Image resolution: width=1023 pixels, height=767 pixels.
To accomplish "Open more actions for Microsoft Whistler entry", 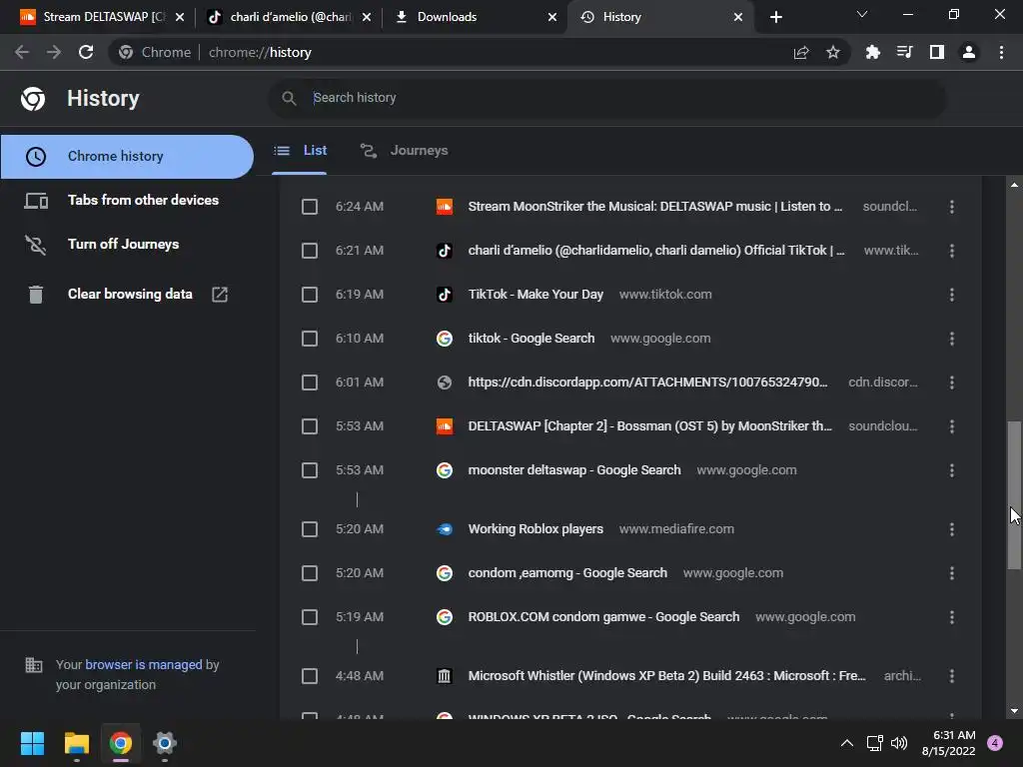I will point(952,676).
